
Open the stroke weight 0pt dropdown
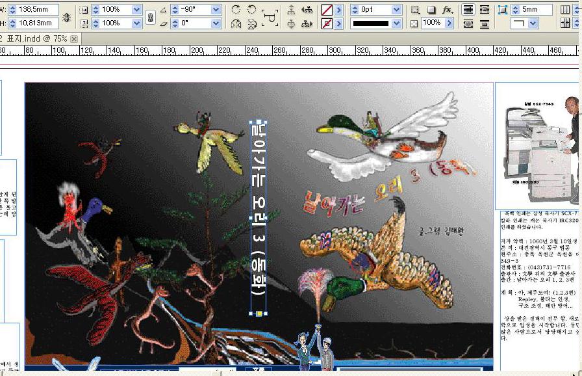(396, 10)
